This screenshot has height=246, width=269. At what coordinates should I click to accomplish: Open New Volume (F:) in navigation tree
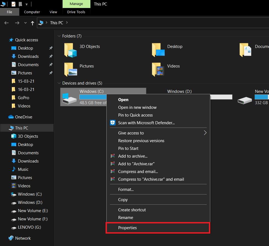click(33, 219)
